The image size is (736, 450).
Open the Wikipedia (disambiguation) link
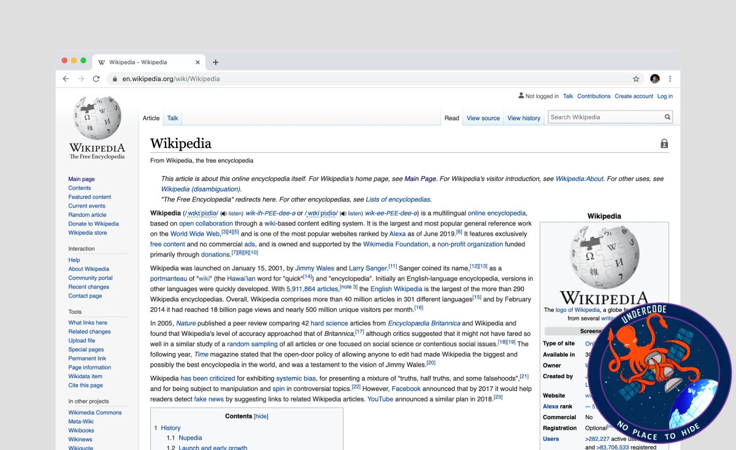pos(201,189)
